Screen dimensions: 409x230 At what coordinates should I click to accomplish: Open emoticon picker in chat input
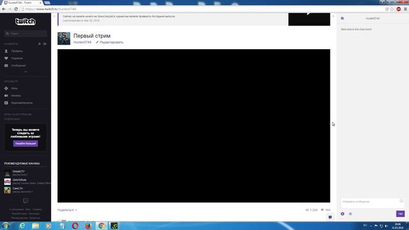(x=401, y=201)
